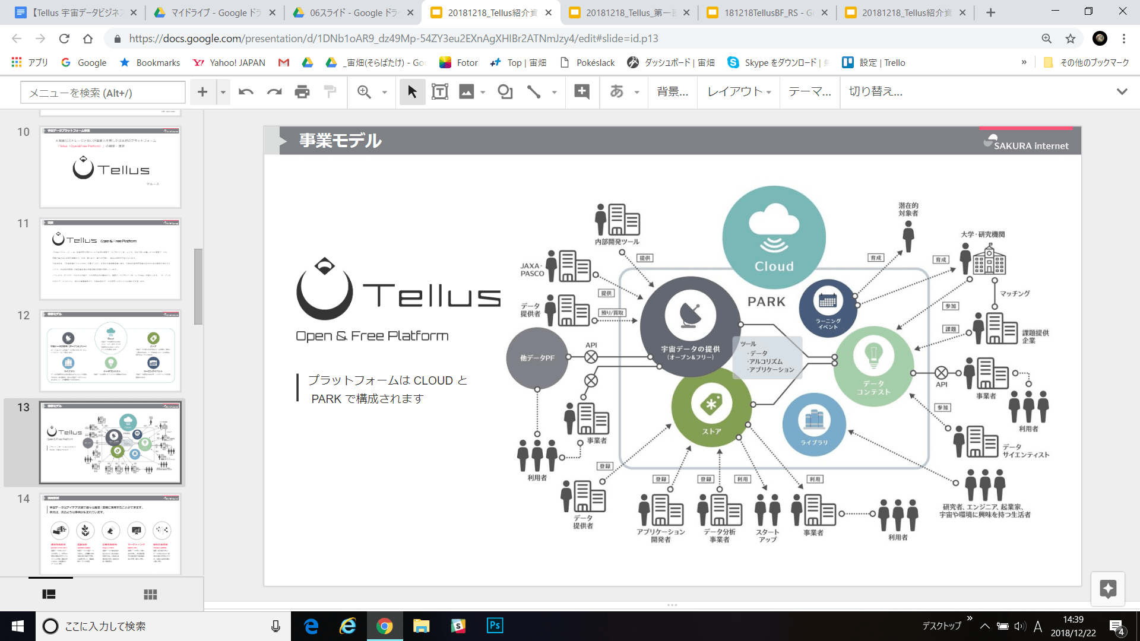Open the Gmail bookmark icon
The image size is (1140, 641).
point(284,62)
